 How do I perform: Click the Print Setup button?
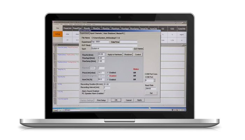[101, 100]
